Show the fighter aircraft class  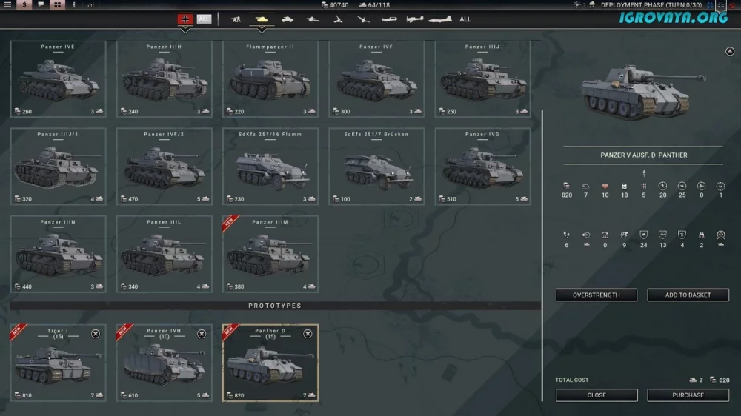(390, 19)
